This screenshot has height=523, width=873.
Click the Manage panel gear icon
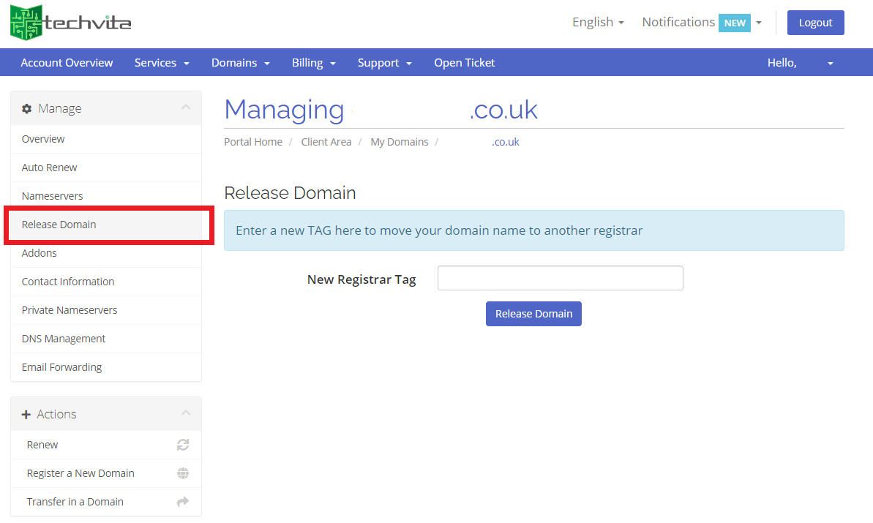pyautogui.click(x=27, y=108)
